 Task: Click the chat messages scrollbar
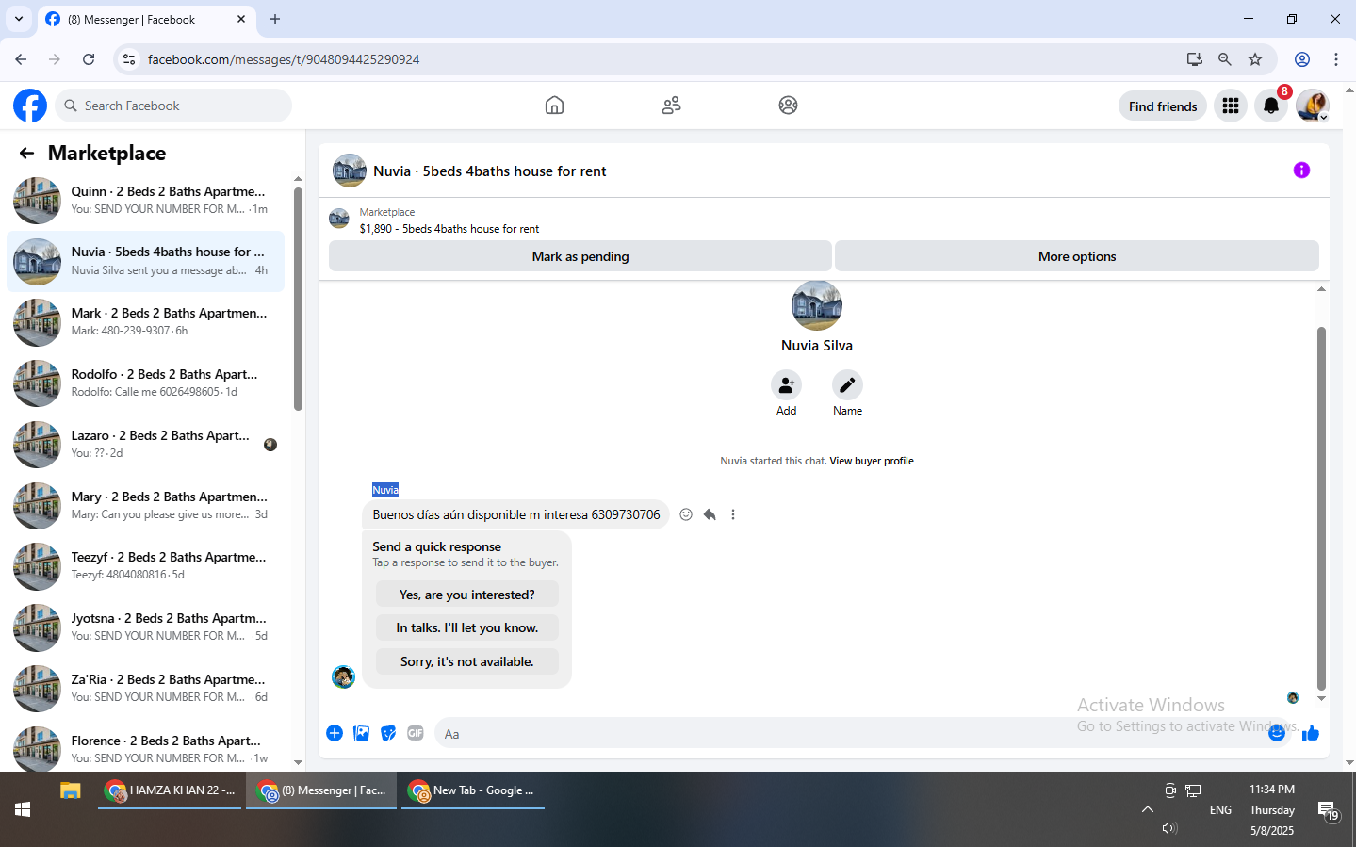(1321, 509)
